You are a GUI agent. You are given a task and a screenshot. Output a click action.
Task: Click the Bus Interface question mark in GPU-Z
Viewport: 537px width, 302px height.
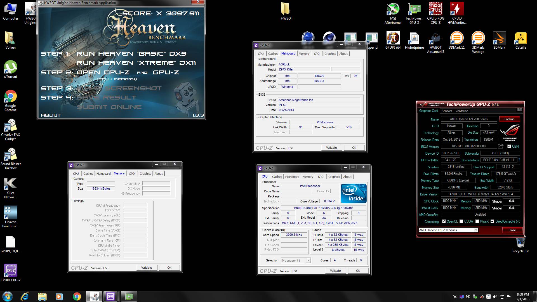click(519, 160)
